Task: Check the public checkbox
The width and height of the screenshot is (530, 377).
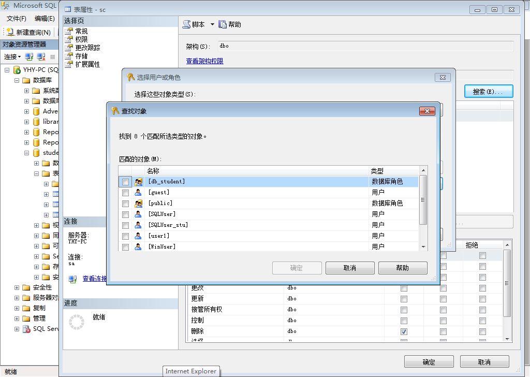Action: click(x=125, y=204)
